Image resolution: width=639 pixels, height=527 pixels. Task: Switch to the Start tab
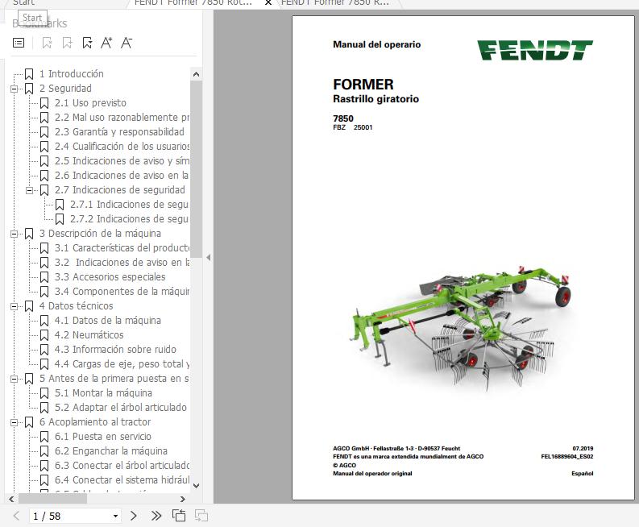click(x=23, y=3)
